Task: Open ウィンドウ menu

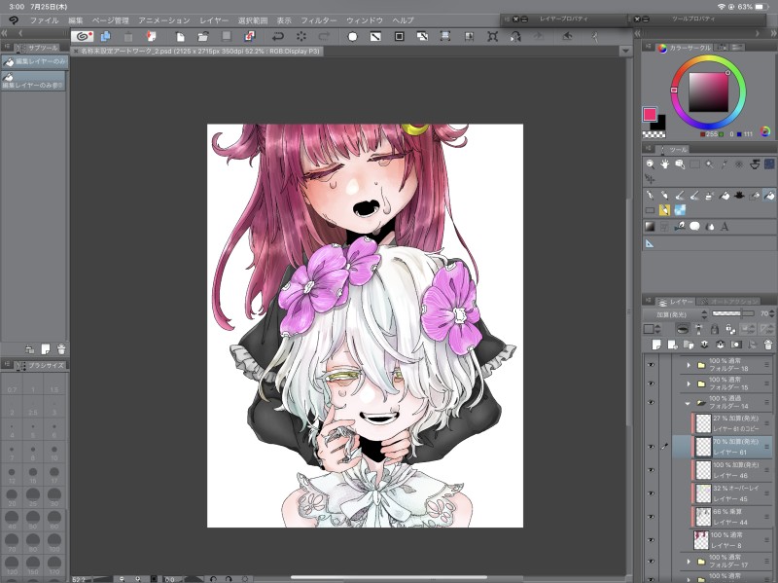Action: [x=365, y=20]
